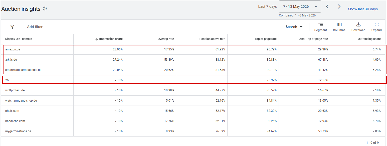Sort by Outranking share column header

(x=369, y=39)
